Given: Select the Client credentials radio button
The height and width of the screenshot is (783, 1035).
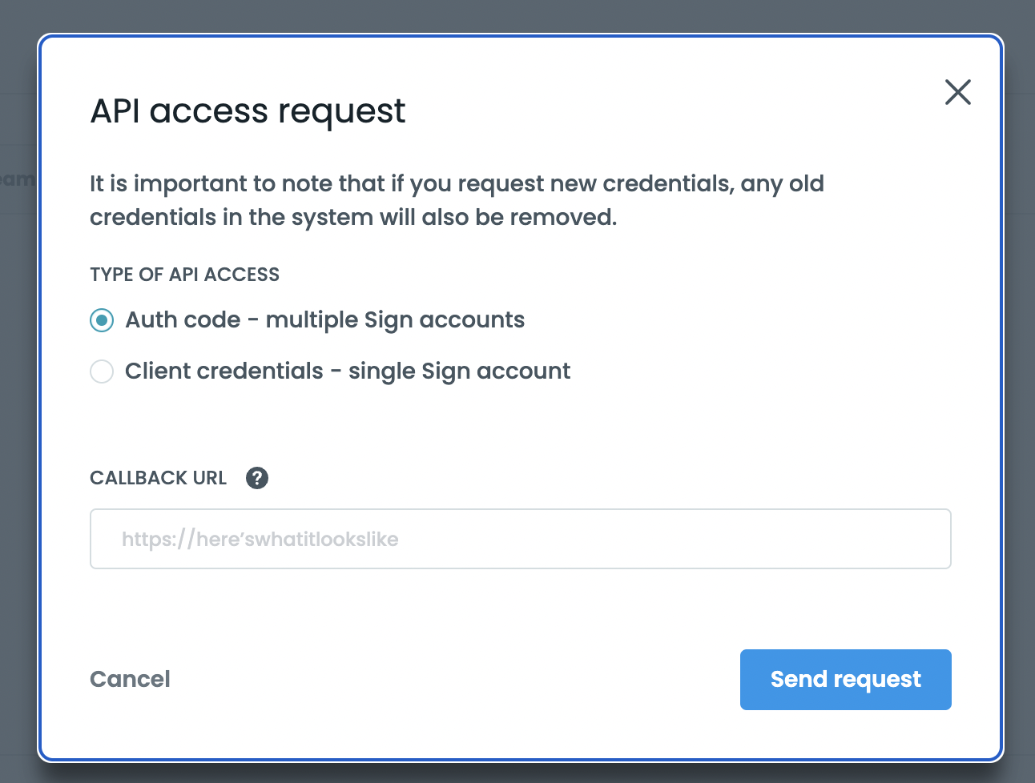Looking at the screenshot, I should click(102, 371).
